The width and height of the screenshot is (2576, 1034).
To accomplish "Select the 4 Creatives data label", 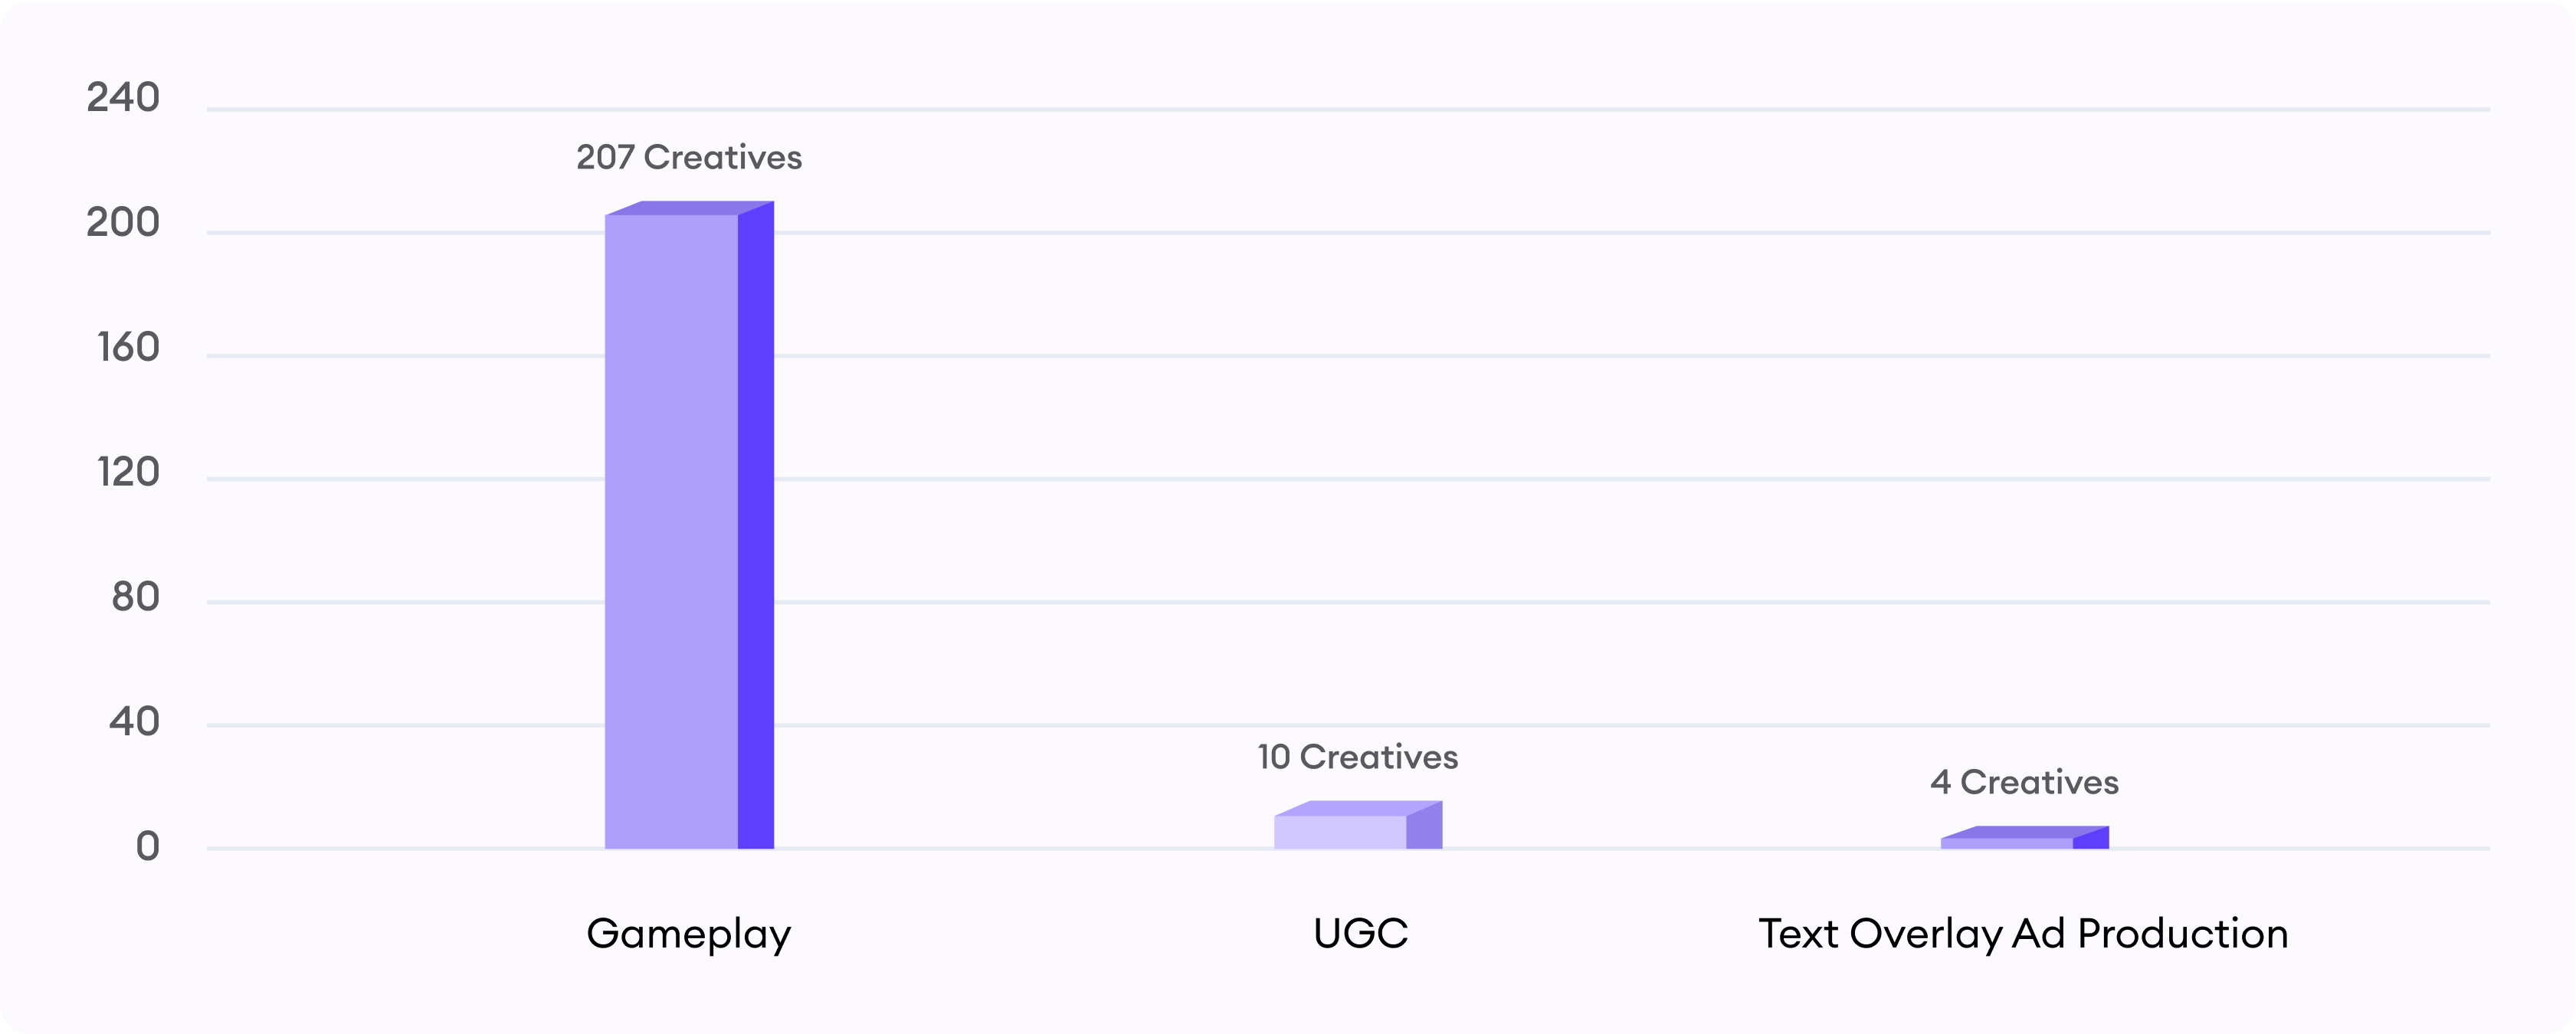I will 2025,782.
